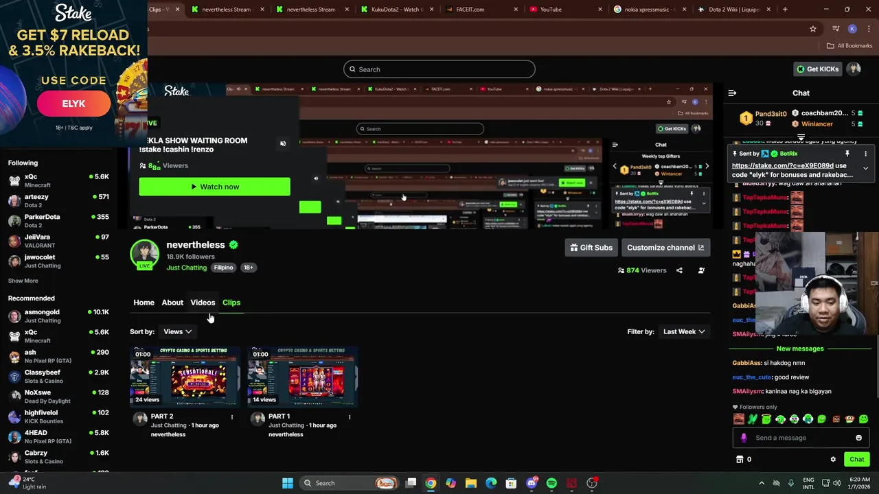This screenshot has height=494, width=879.
Task: Click the New messages divider in chat
Action: tap(800, 349)
